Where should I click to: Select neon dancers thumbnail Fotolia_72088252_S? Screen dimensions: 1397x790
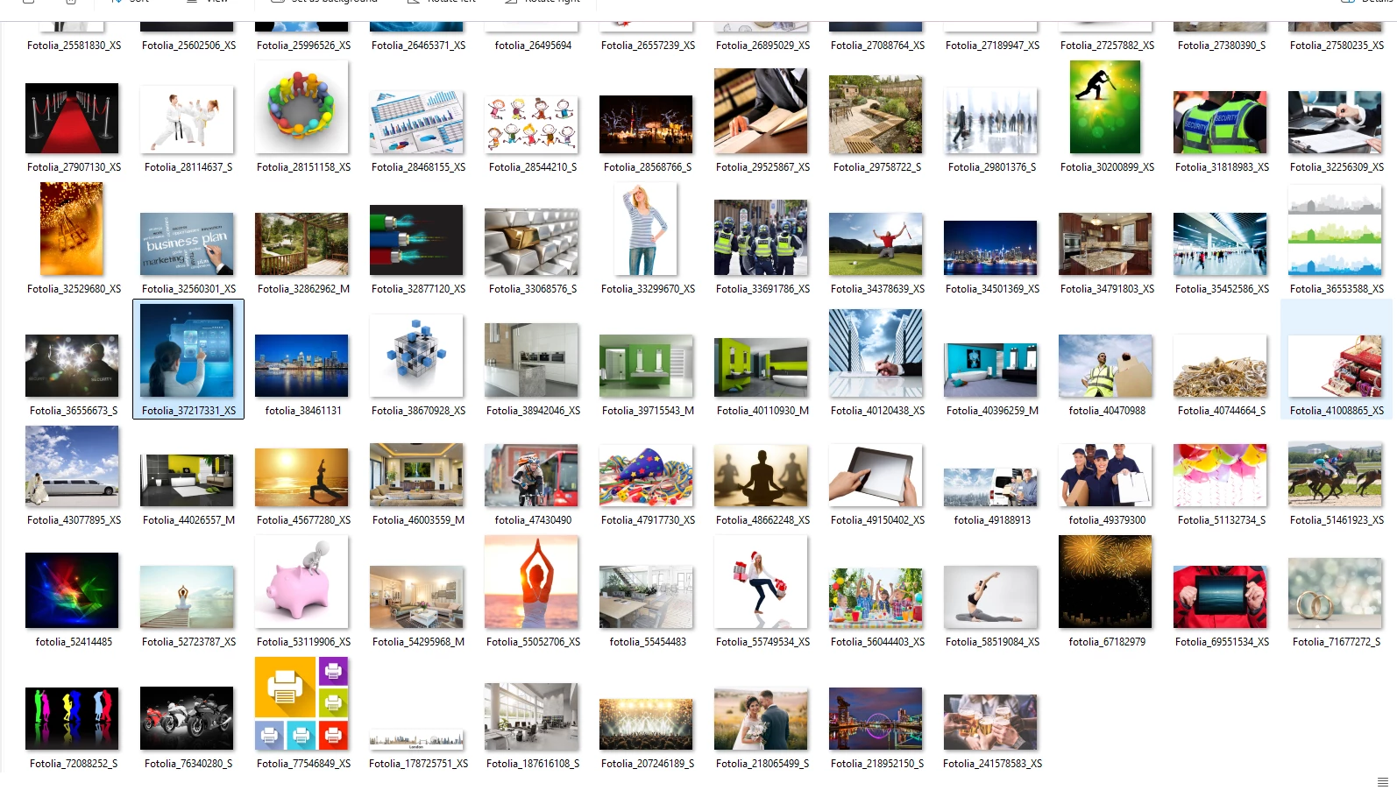[x=72, y=719]
